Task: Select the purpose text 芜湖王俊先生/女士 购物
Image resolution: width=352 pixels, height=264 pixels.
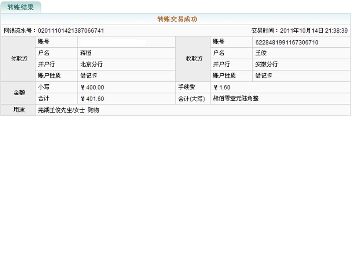Action: point(69,110)
